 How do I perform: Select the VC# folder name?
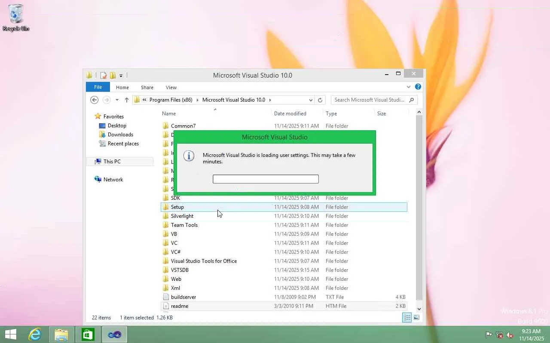point(176,252)
